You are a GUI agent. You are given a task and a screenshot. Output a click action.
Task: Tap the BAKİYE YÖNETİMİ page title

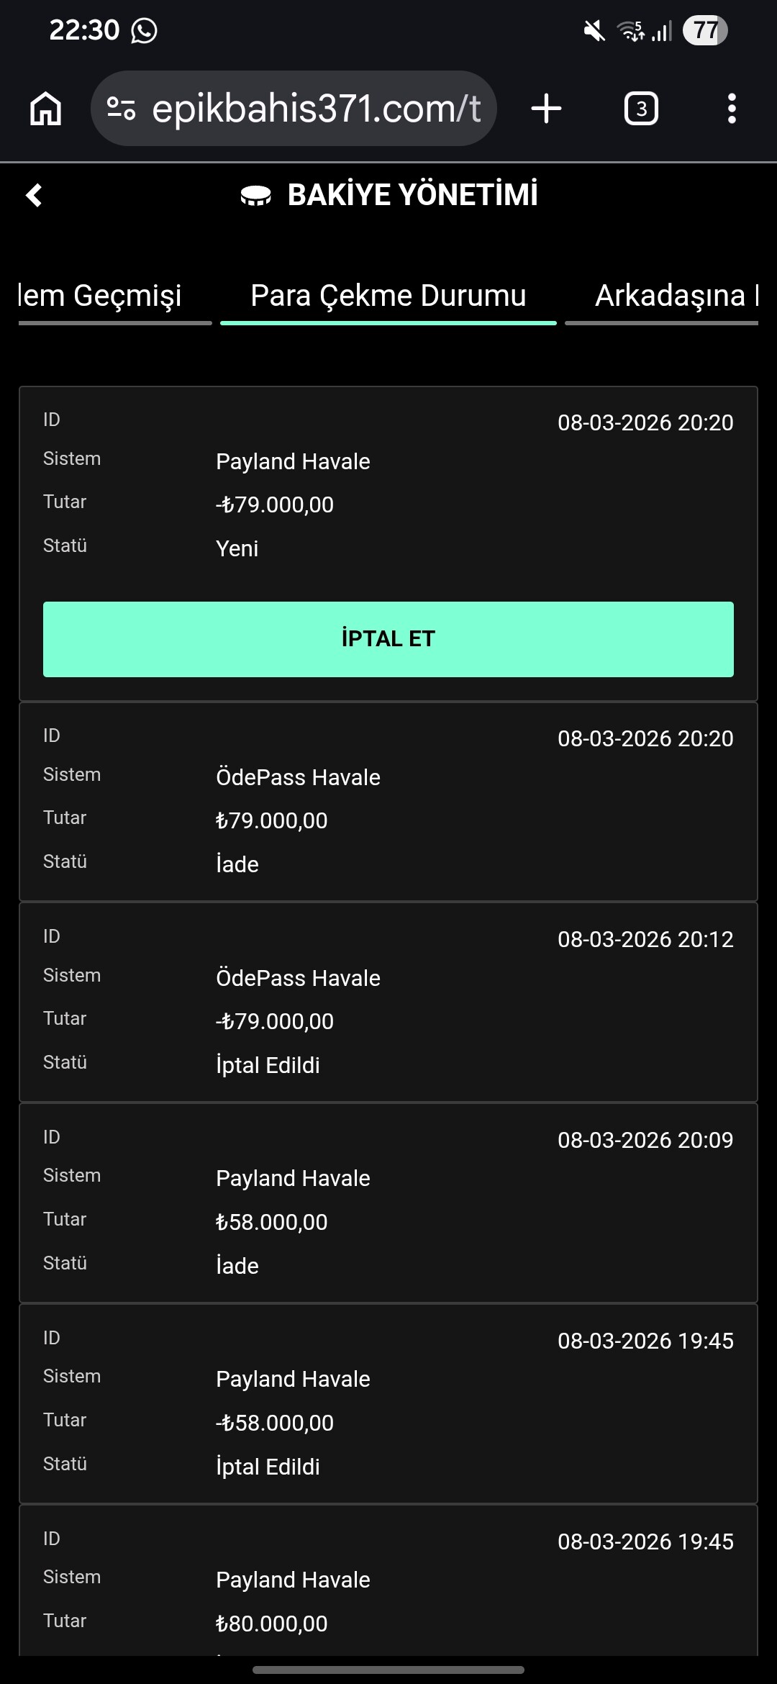click(412, 195)
